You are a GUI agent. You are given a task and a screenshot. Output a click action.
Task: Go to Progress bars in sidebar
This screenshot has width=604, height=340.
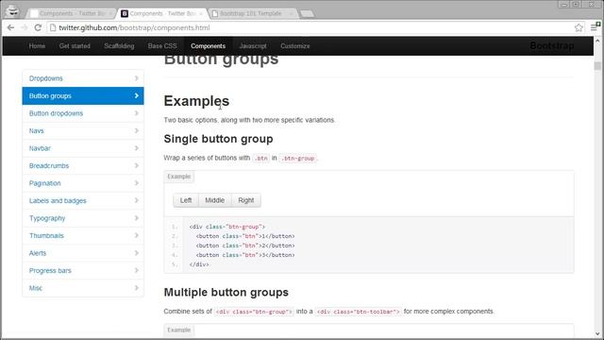click(x=83, y=271)
